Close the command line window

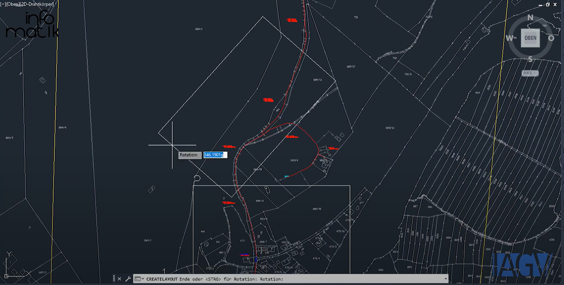(119, 279)
